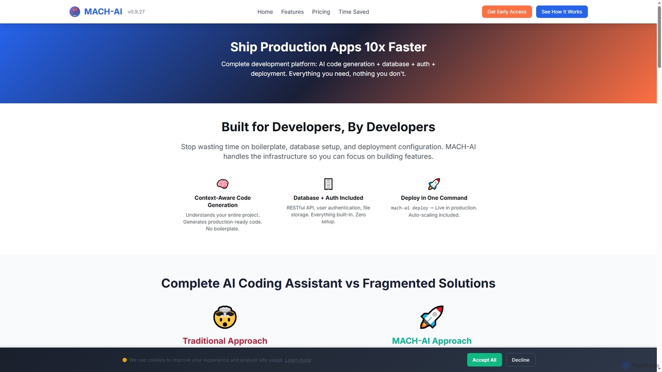Click the Complete AI Coding Assistant comparison heading

click(x=328, y=283)
